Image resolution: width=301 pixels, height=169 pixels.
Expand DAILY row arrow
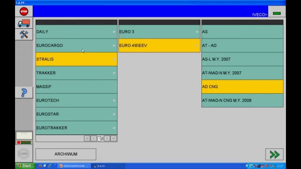coord(114,32)
